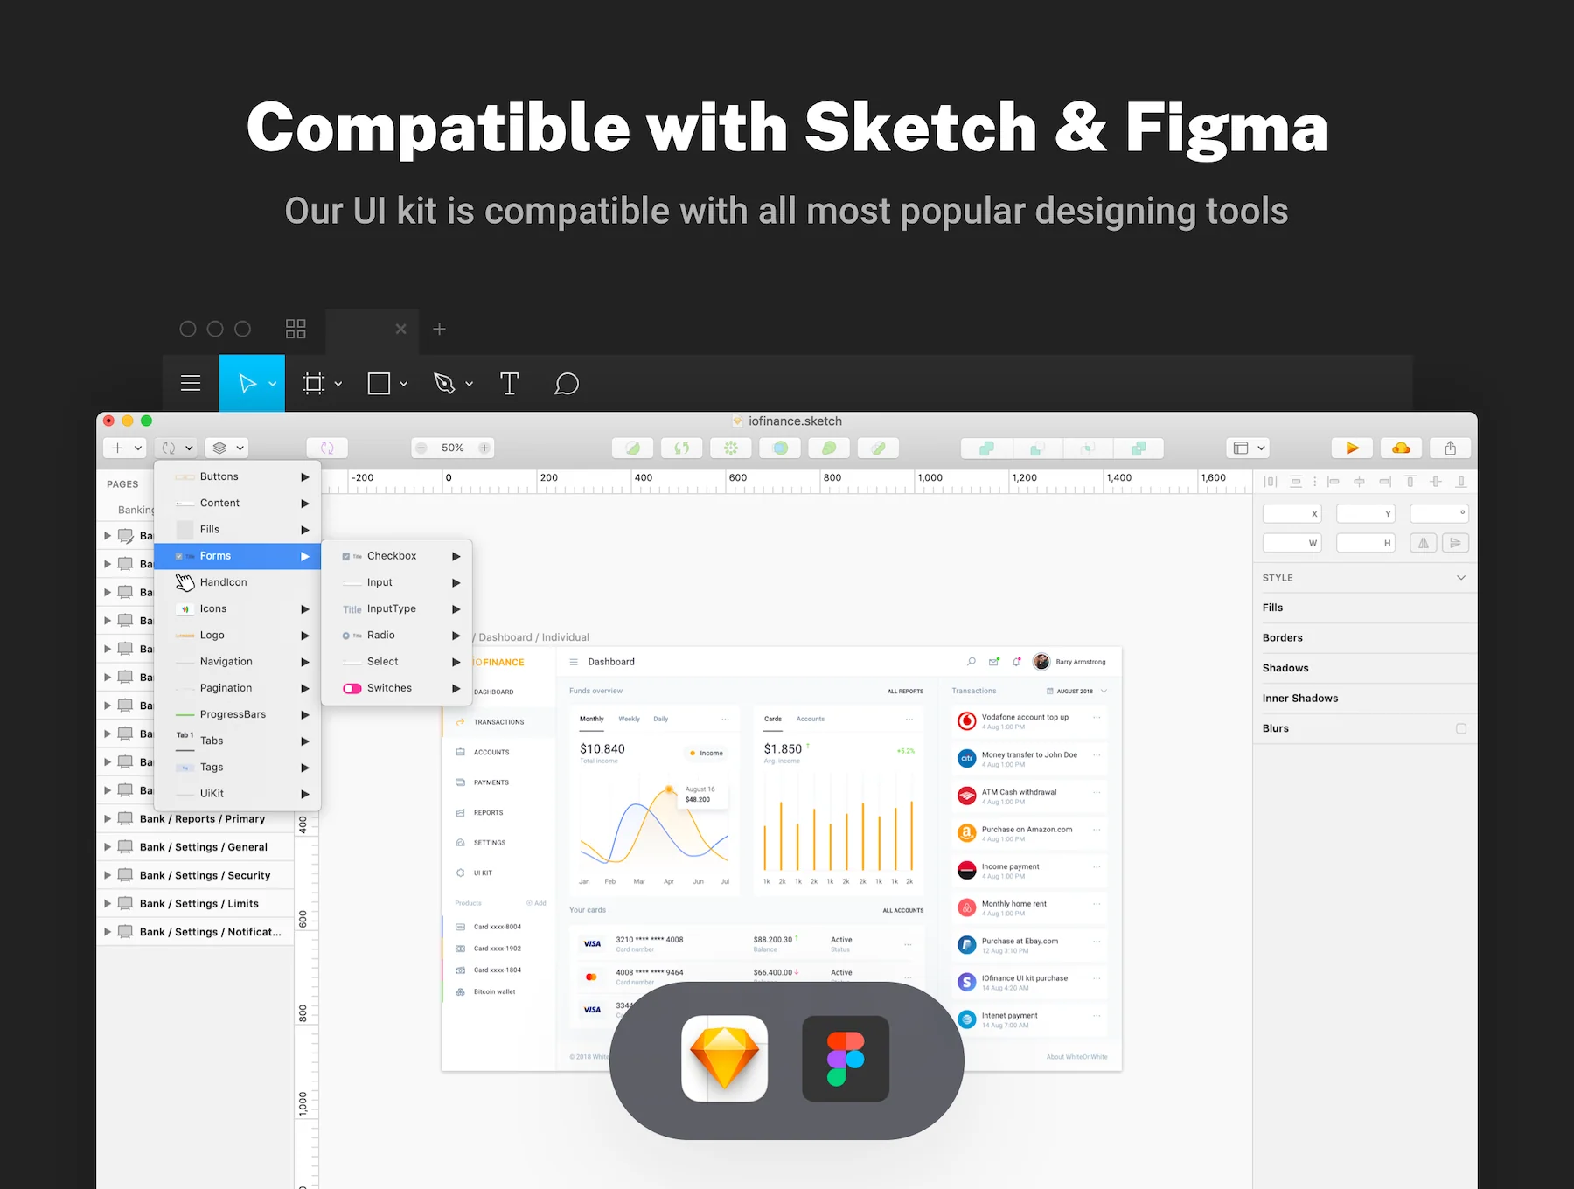Choose Switches from the Forms submenu

(397, 688)
